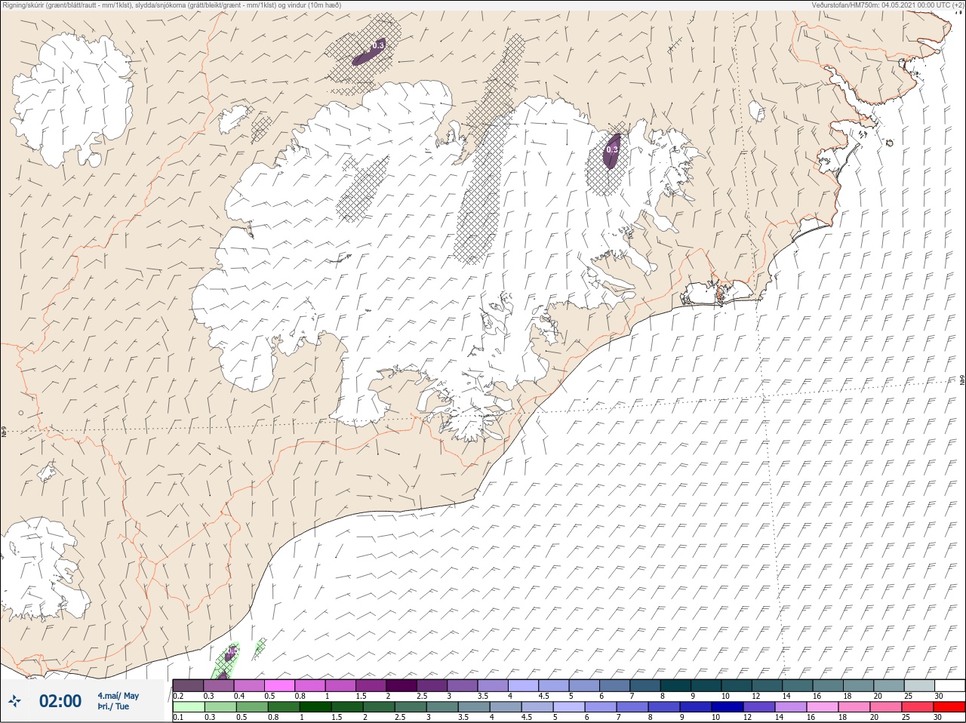Image resolution: width=966 pixels, height=723 pixels.
Task: Select the top-row legend swatch starting at 0.2
Action: [x=188, y=685]
